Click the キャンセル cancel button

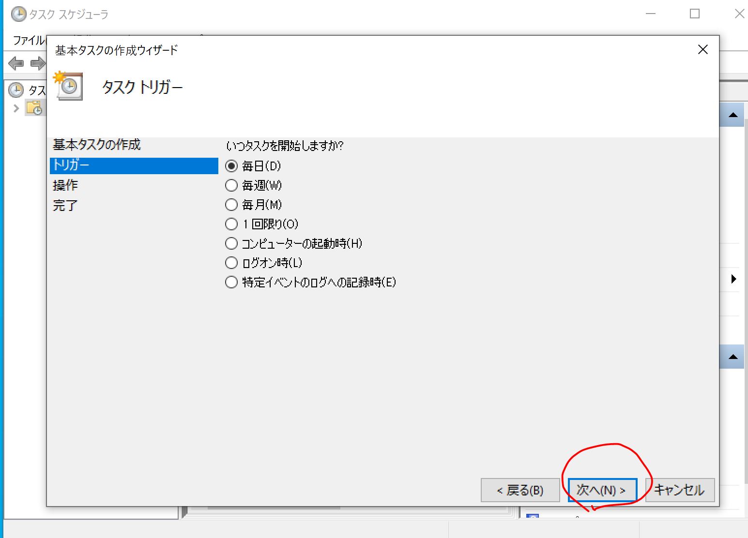(x=679, y=490)
